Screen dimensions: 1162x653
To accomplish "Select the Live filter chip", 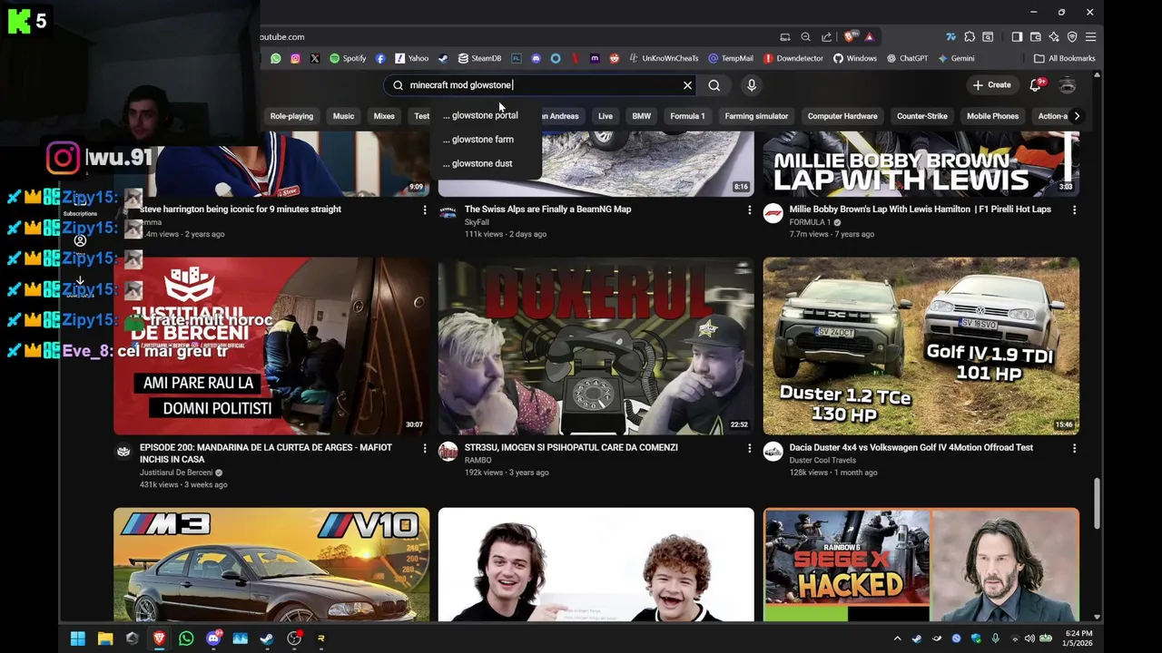I will coord(606,116).
